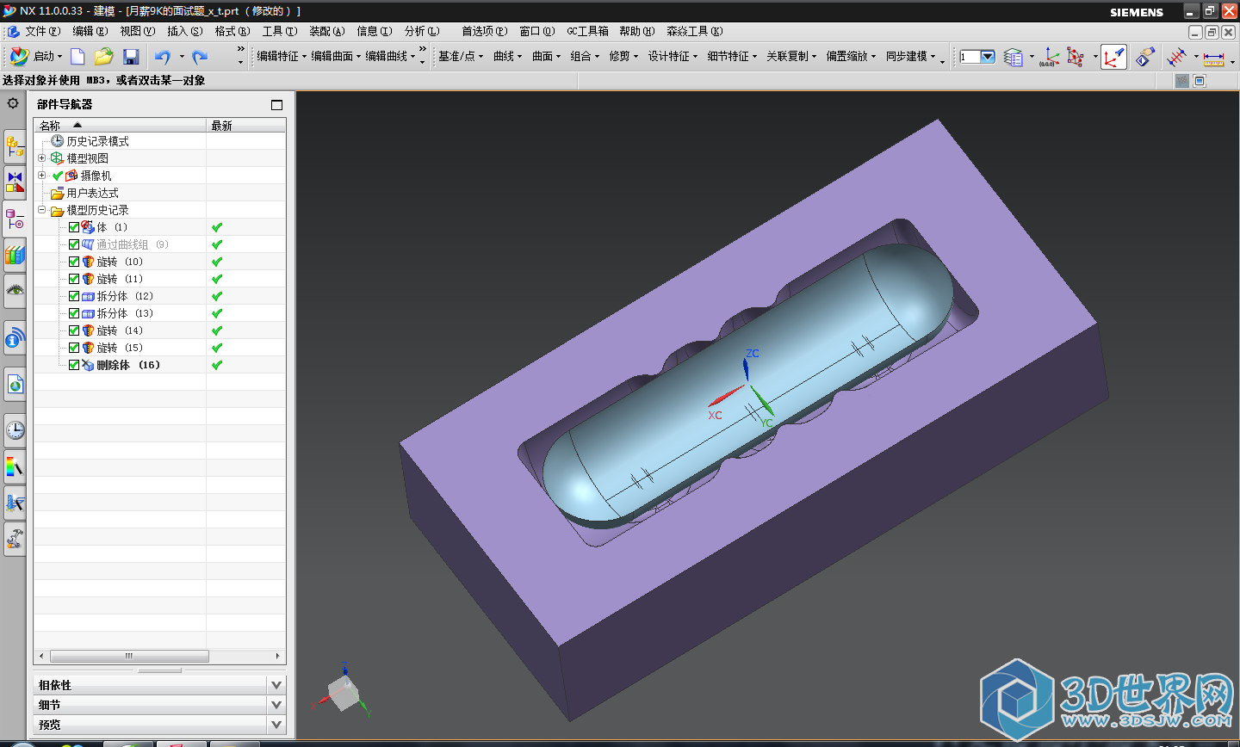Open the 视图(V) menu
1240x747 pixels.
(x=138, y=32)
